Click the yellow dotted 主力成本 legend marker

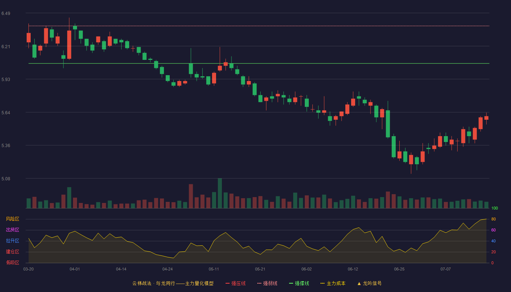pos(323,283)
